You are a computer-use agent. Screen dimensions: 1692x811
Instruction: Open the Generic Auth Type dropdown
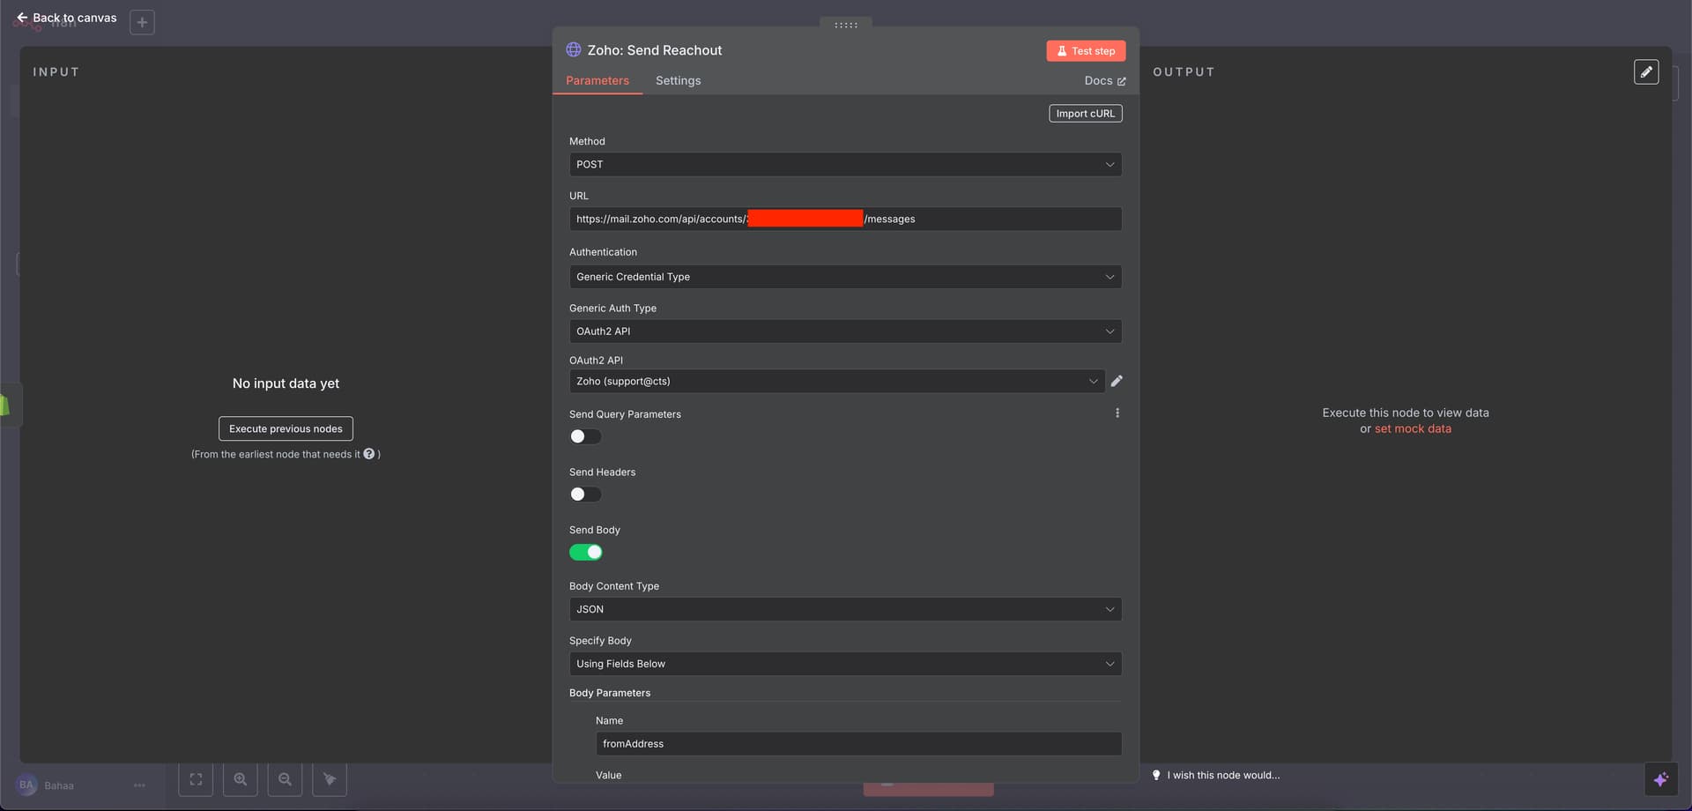click(x=845, y=331)
